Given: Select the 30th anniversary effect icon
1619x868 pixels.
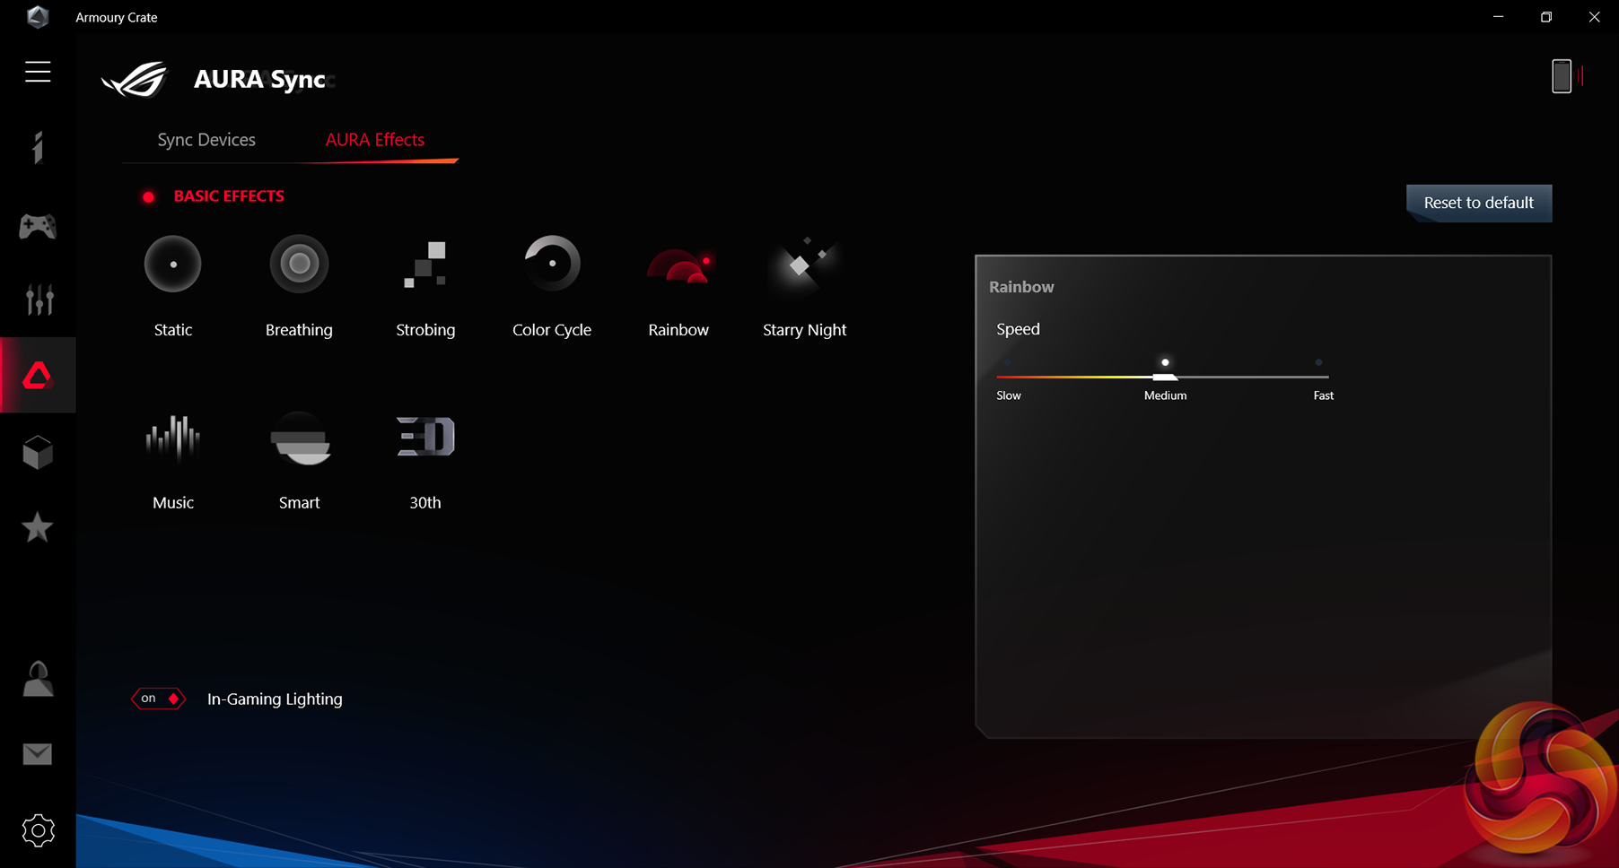Looking at the screenshot, I should click(425, 437).
